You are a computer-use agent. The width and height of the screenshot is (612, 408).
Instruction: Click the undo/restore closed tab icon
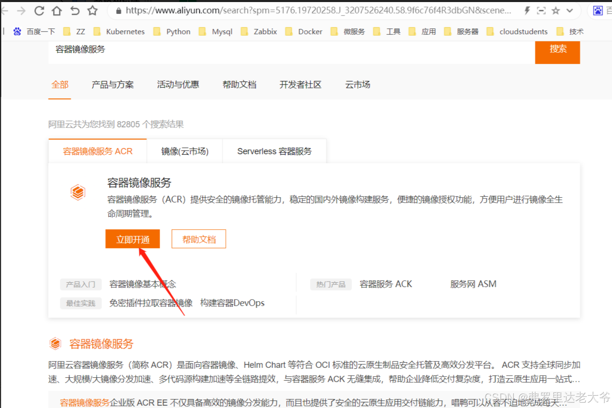click(x=75, y=11)
